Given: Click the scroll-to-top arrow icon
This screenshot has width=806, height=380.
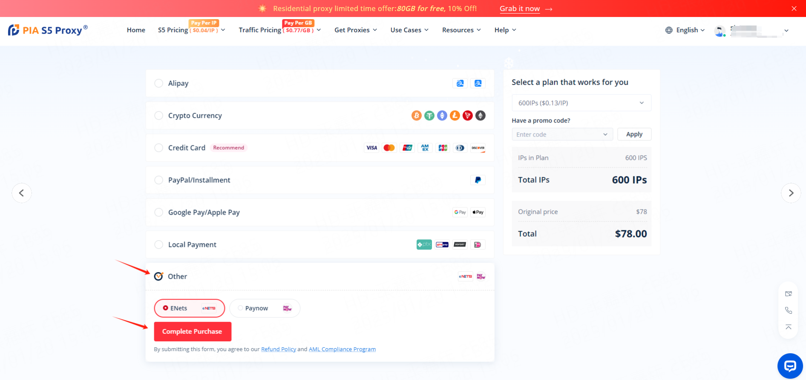Looking at the screenshot, I should (x=789, y=327).
